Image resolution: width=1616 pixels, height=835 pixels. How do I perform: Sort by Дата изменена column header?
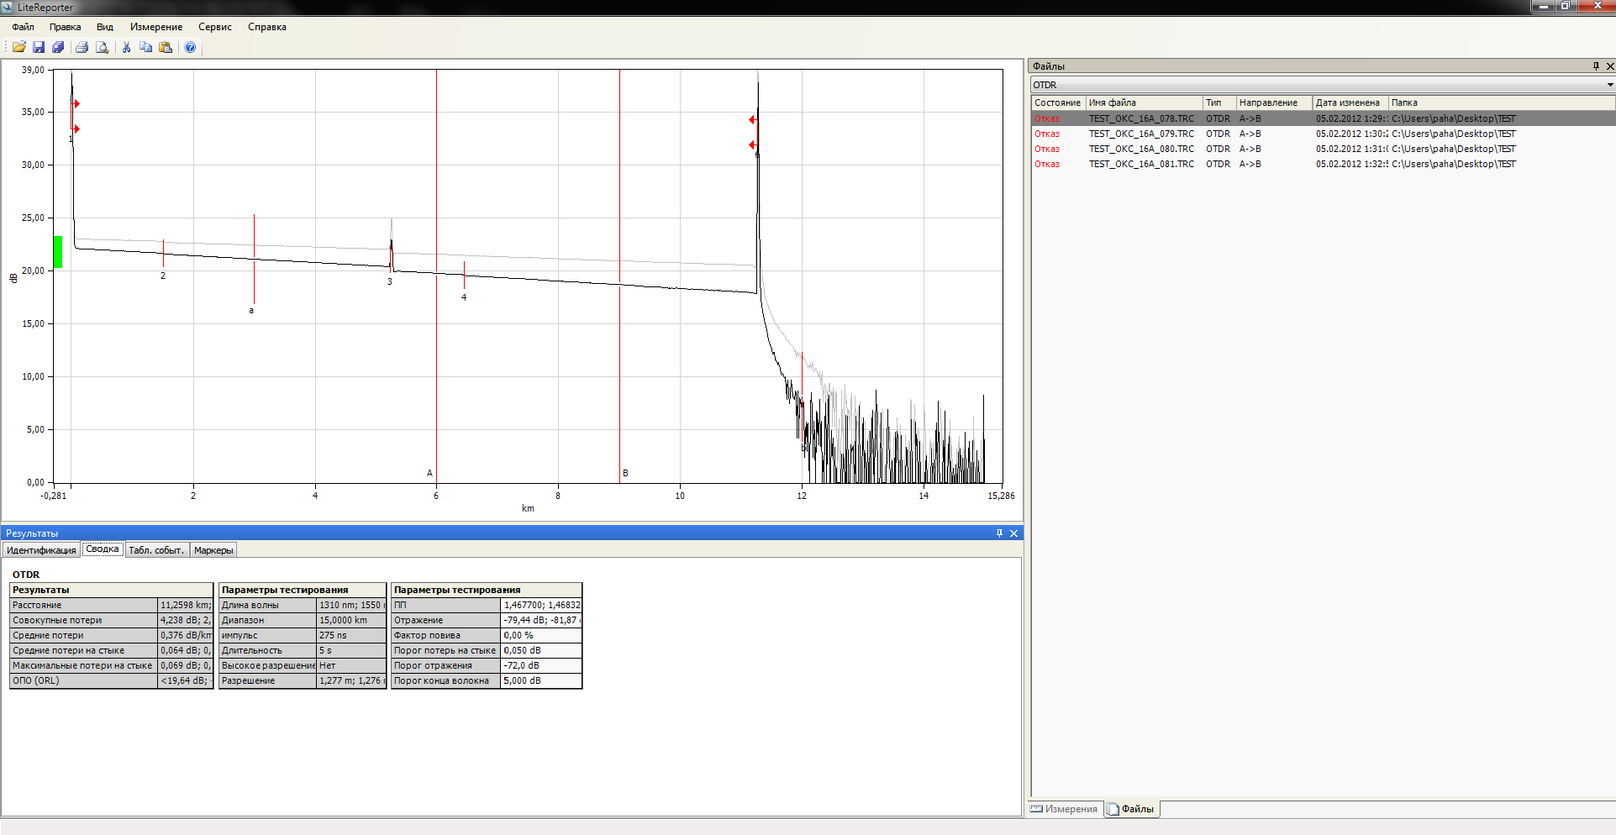coord(1348,102)
